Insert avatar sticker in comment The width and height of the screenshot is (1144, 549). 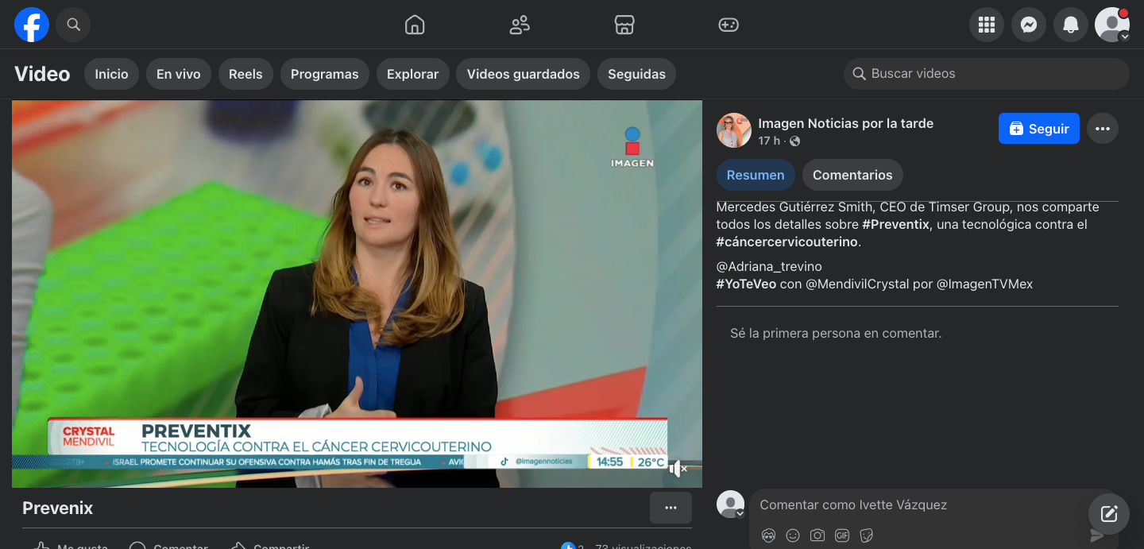click(768, 535)
